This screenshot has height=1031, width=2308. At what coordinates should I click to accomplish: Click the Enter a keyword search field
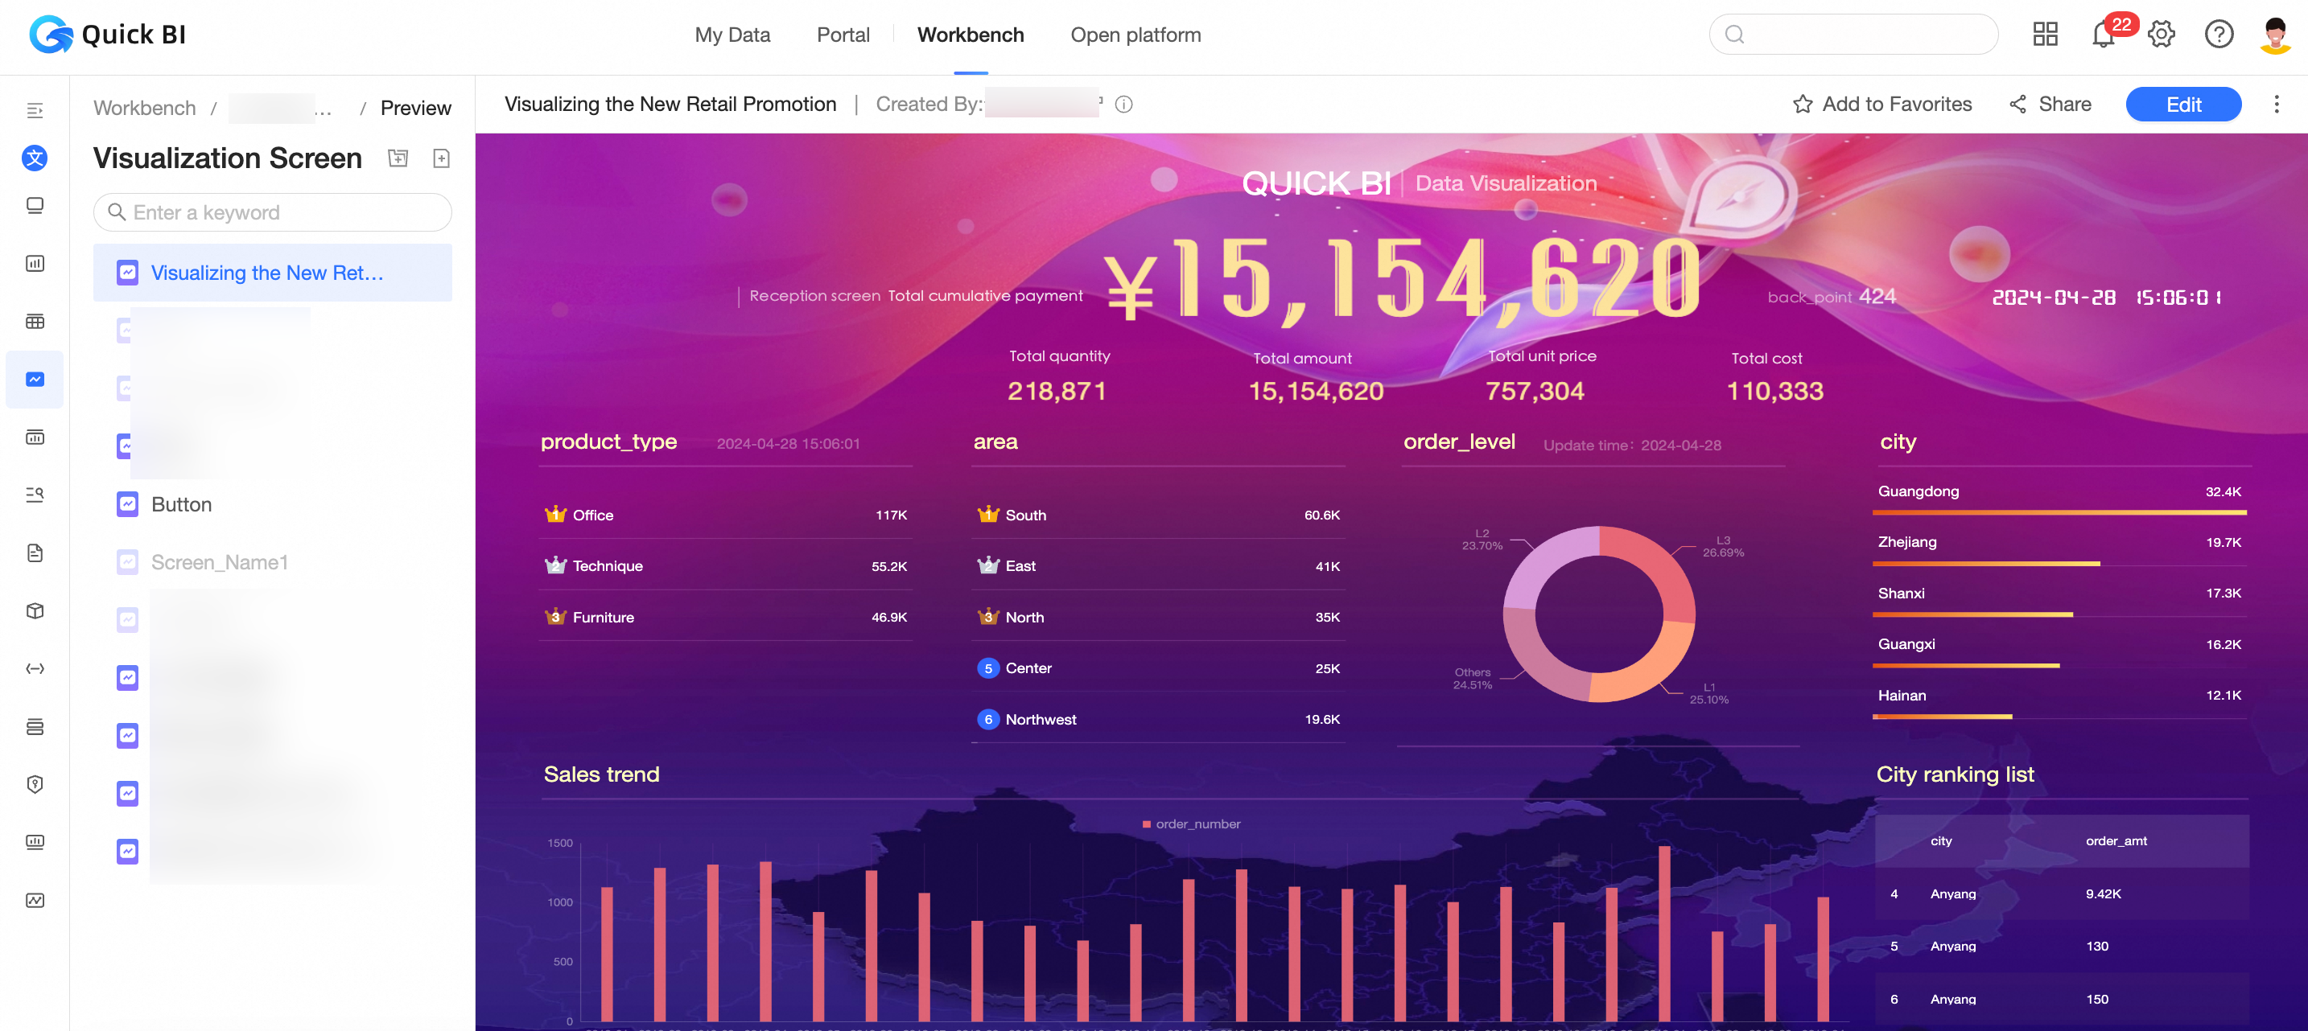(272, 212)
